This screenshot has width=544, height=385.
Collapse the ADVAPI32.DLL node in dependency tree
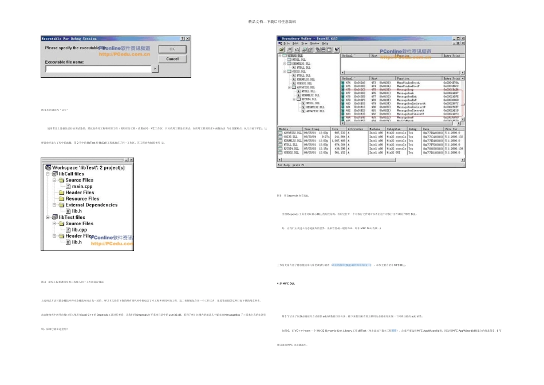(x=289, y=88)
